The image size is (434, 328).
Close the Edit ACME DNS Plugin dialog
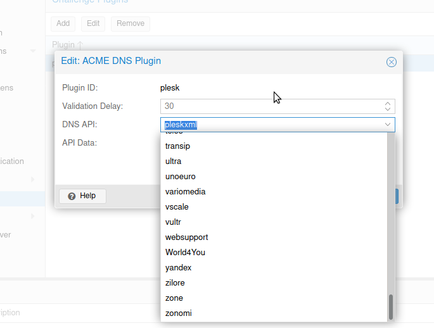click(x=391, y=62)
